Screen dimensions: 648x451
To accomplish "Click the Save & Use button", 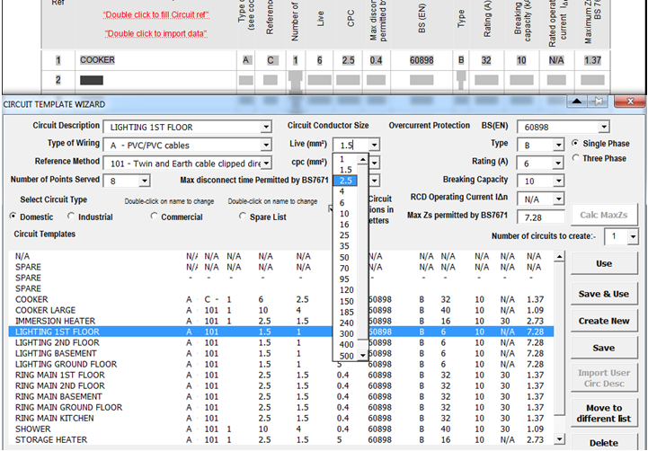I will tap(603, 294).
